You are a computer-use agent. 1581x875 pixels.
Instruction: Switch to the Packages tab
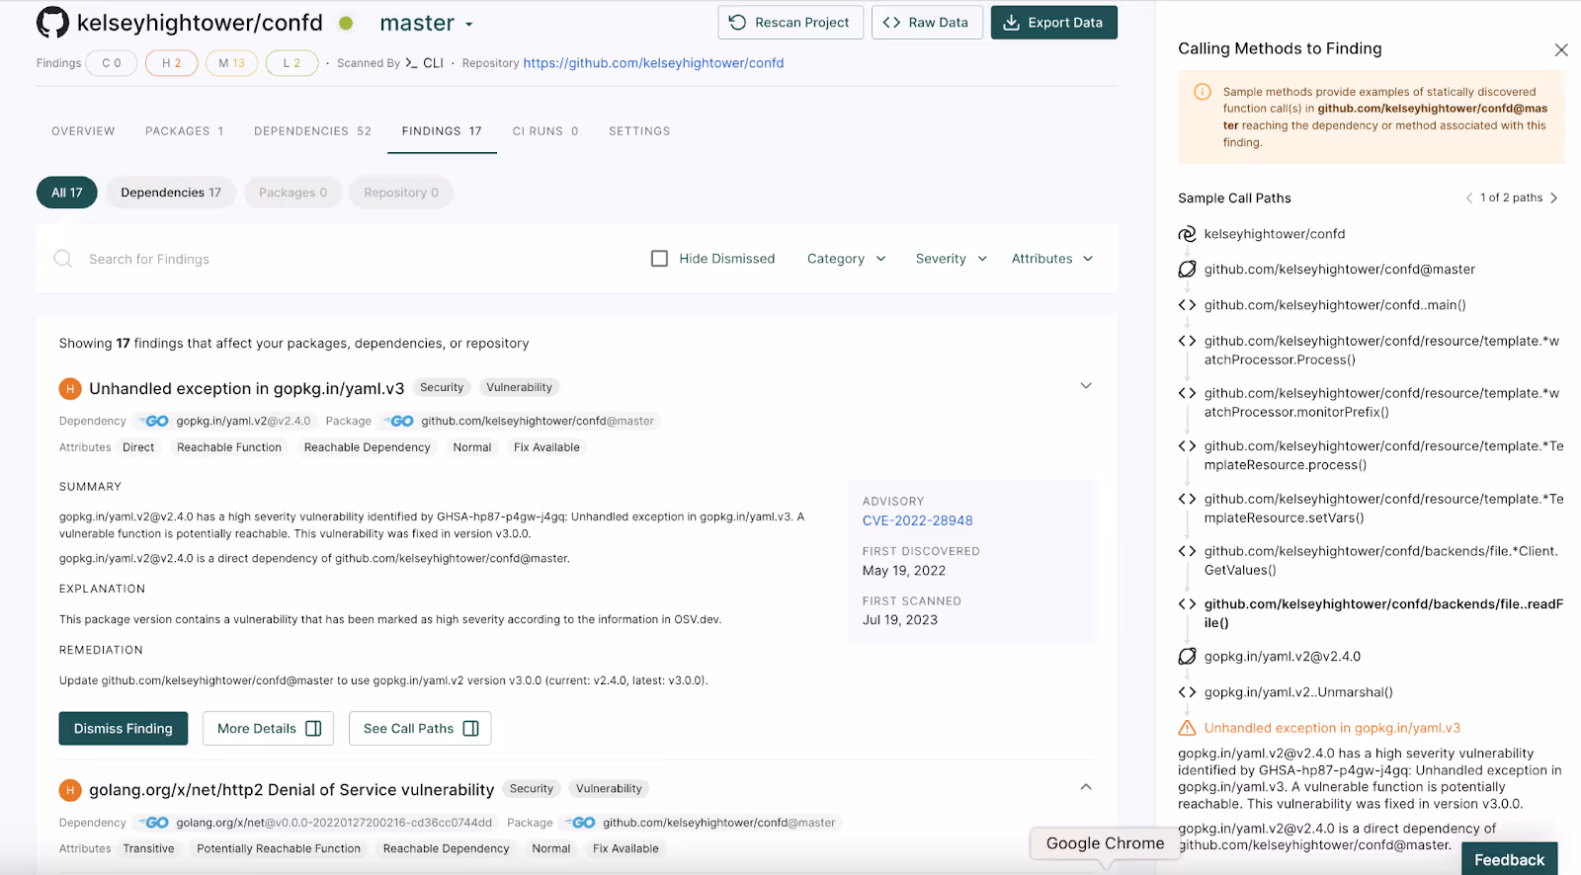(185, 131)
